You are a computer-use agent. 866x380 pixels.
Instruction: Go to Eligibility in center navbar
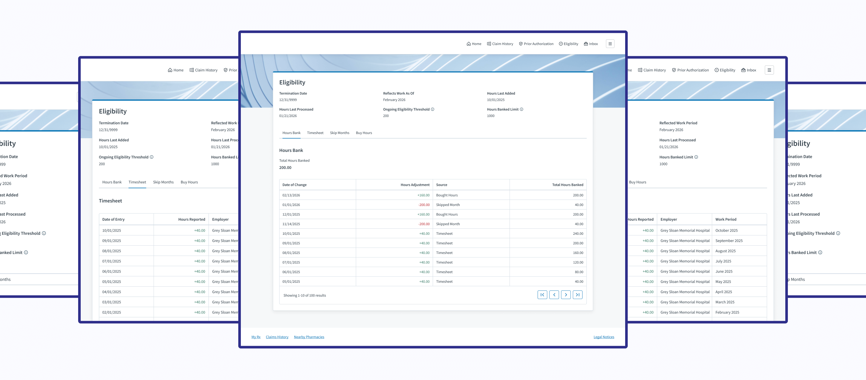[568, 44]
